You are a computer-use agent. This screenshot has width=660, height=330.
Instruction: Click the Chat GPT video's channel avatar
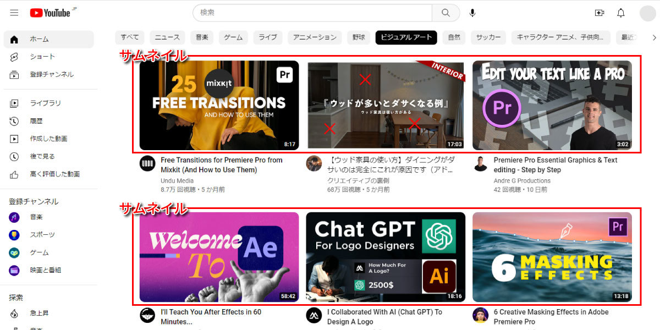[x=314, y=315]
